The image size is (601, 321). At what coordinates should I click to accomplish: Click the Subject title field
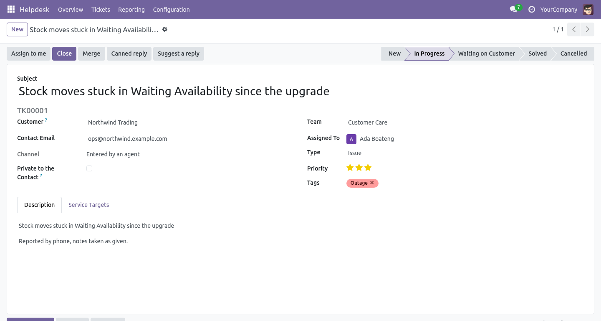tap(300, 91)
